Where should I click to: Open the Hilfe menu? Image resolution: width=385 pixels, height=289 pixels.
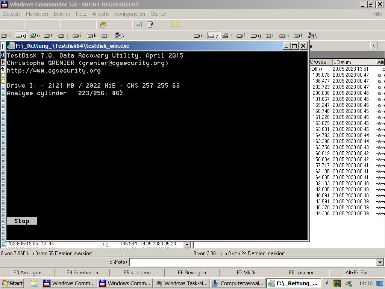click(x=377, y=14)
